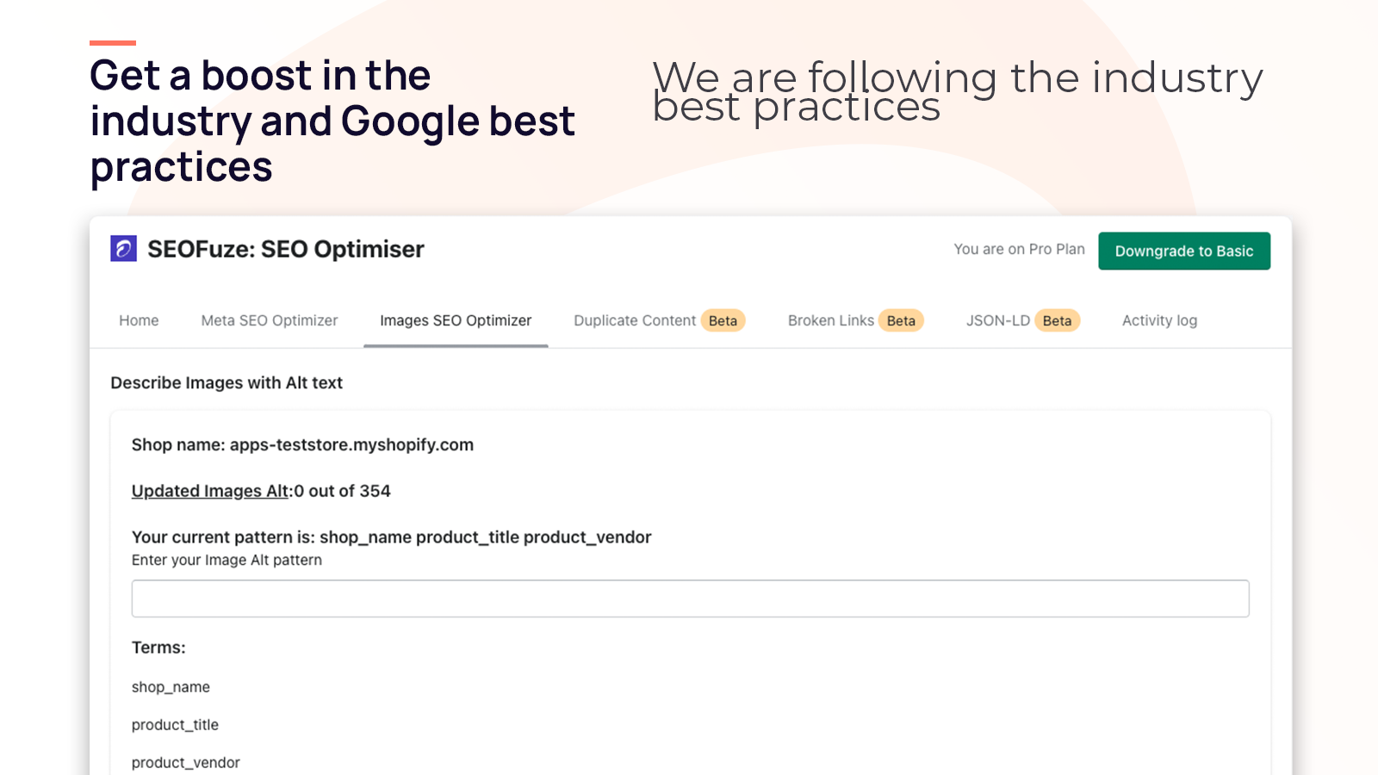Focus the Image Alt pattern input field
1378x775 pixels.
pyautogui.click(x=690, y=598)
